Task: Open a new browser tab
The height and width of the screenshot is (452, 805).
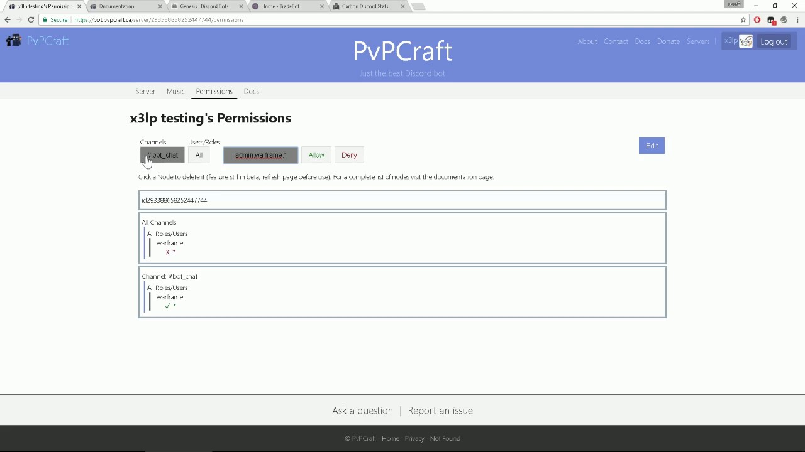Action: click(x=418, y=6)
